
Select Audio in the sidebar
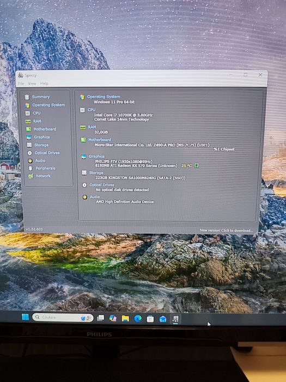(40, 160)
